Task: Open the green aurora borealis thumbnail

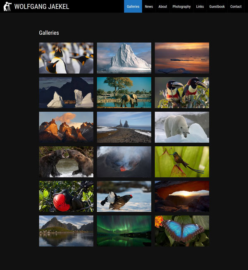Action: tap(124, 231)
